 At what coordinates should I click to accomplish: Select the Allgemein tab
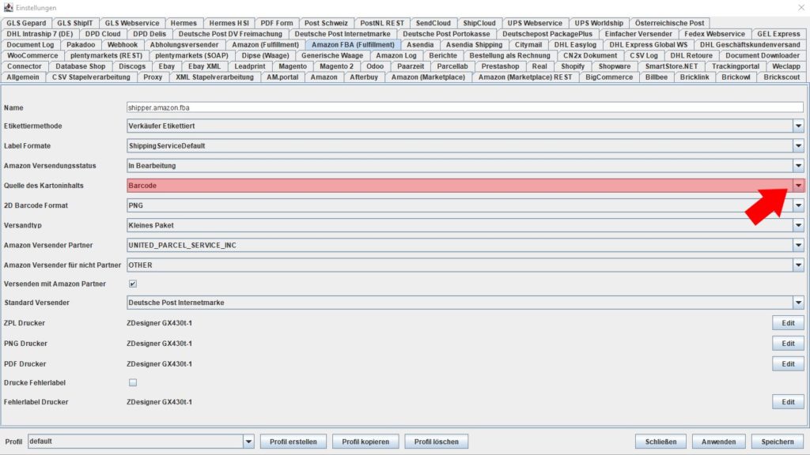23,77
